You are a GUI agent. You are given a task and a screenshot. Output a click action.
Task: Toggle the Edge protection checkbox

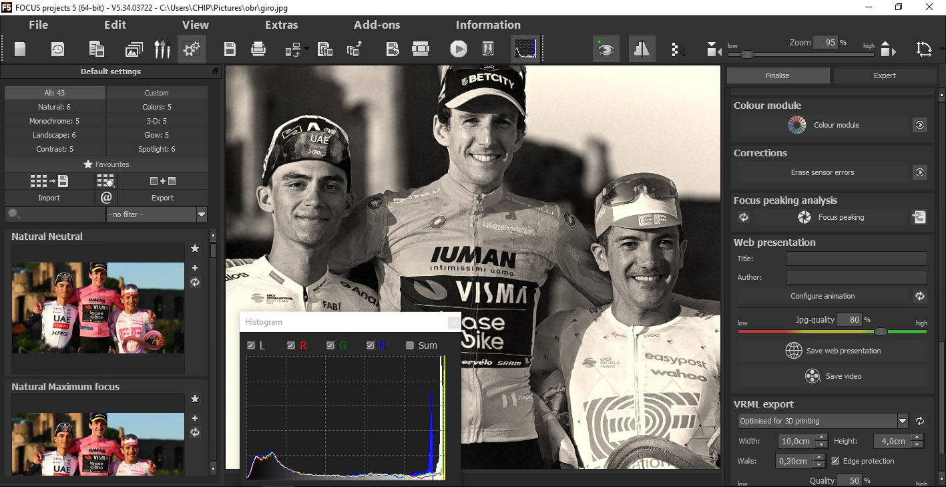tap(835, 461)
